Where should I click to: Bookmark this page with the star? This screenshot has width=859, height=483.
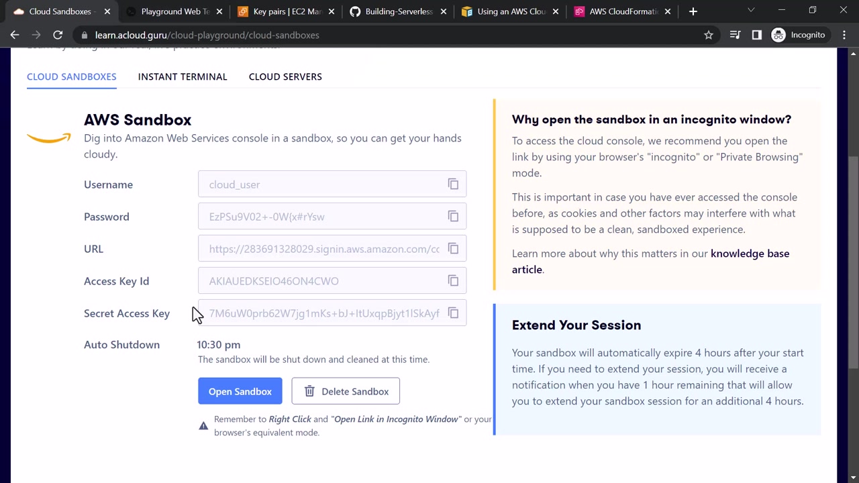[x=709, y=35]
